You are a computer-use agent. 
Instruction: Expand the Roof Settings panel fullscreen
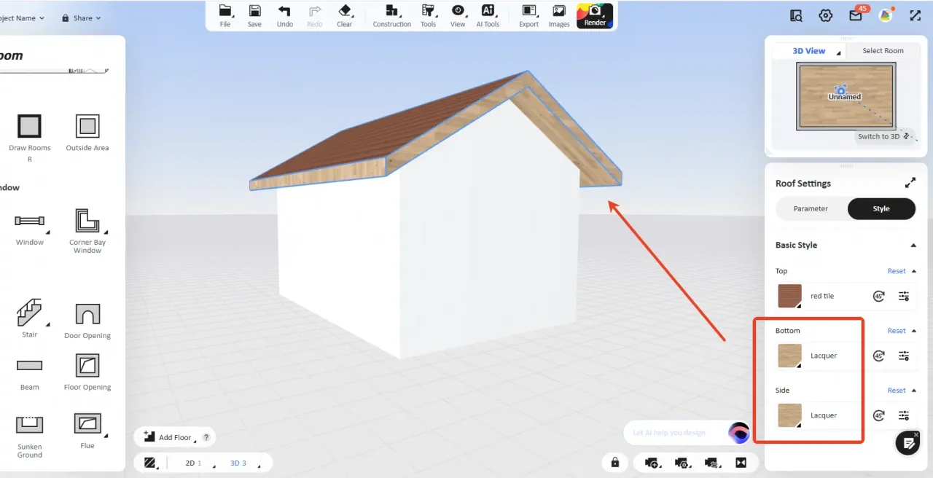(x=910, y=184)
